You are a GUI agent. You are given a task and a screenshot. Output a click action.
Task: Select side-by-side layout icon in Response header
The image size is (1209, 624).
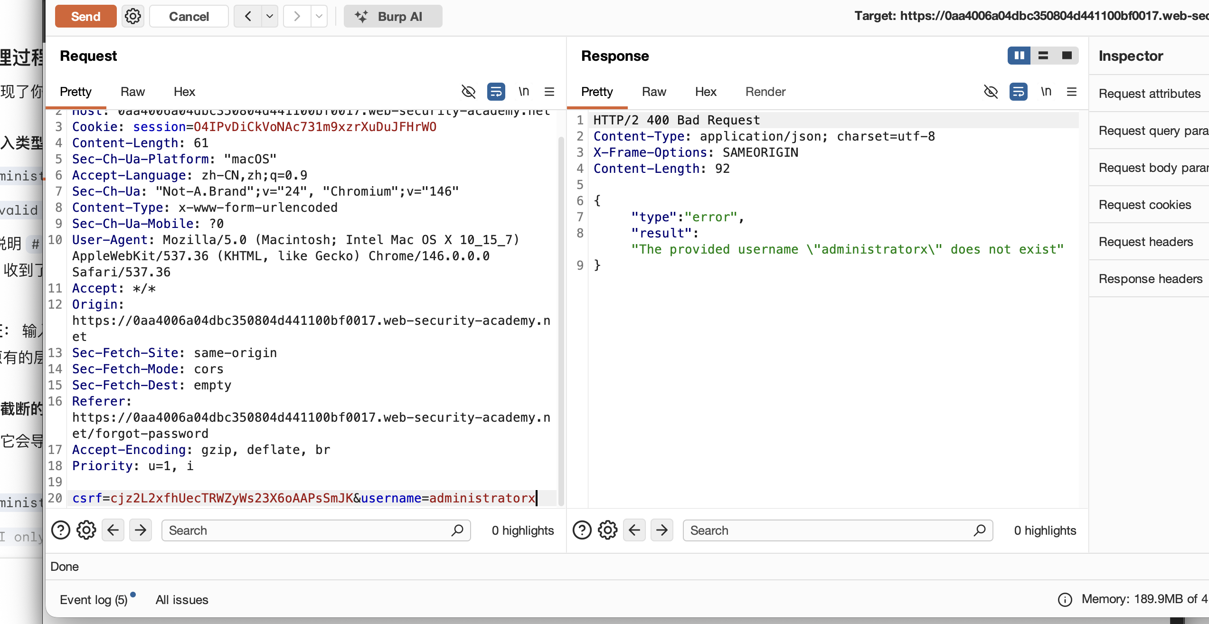[x=1019, y=56]
